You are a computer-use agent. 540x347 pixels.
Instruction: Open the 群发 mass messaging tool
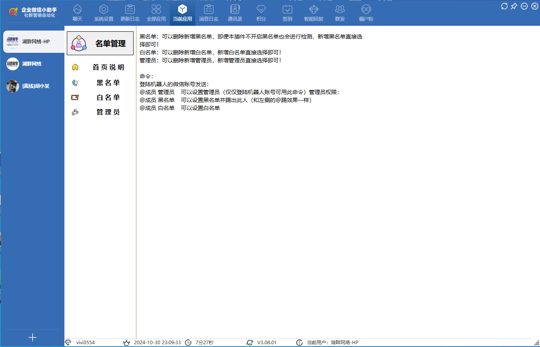pos(340,12)
